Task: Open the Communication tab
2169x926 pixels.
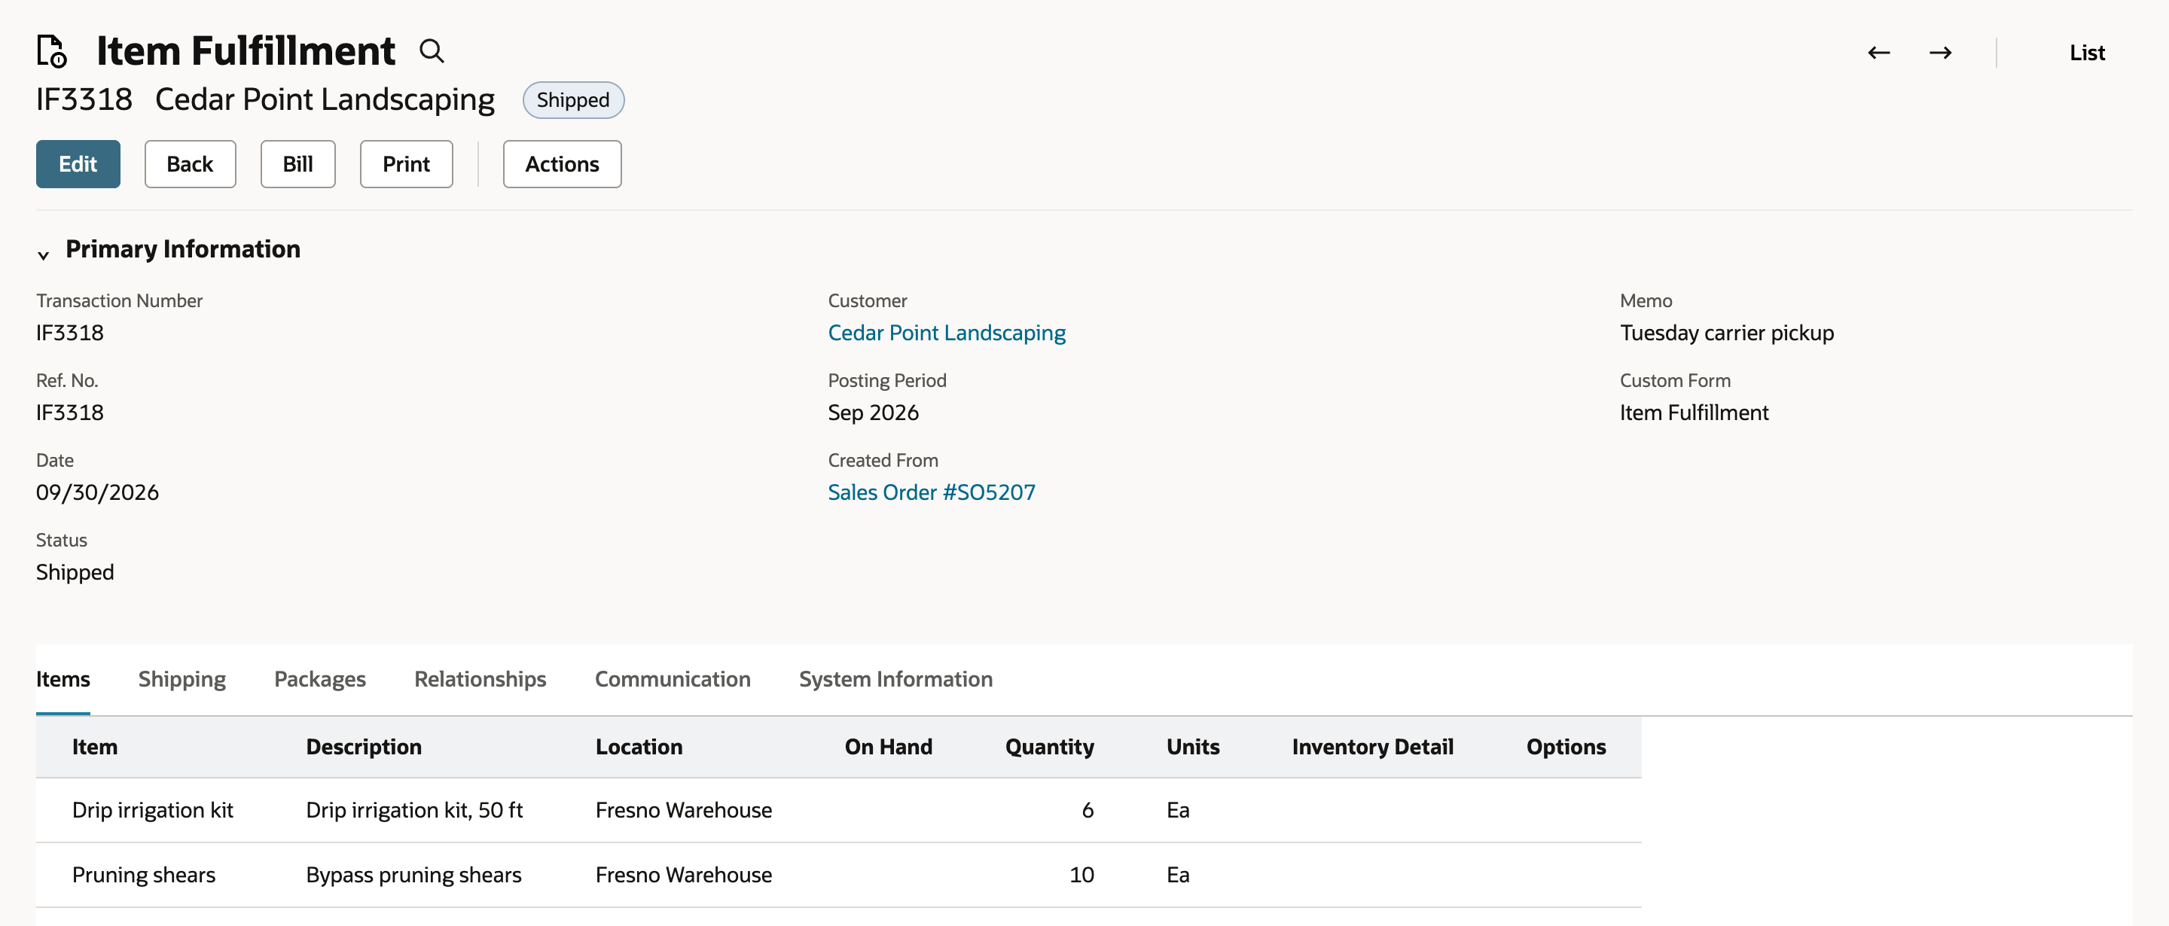Action: point(673,679)
